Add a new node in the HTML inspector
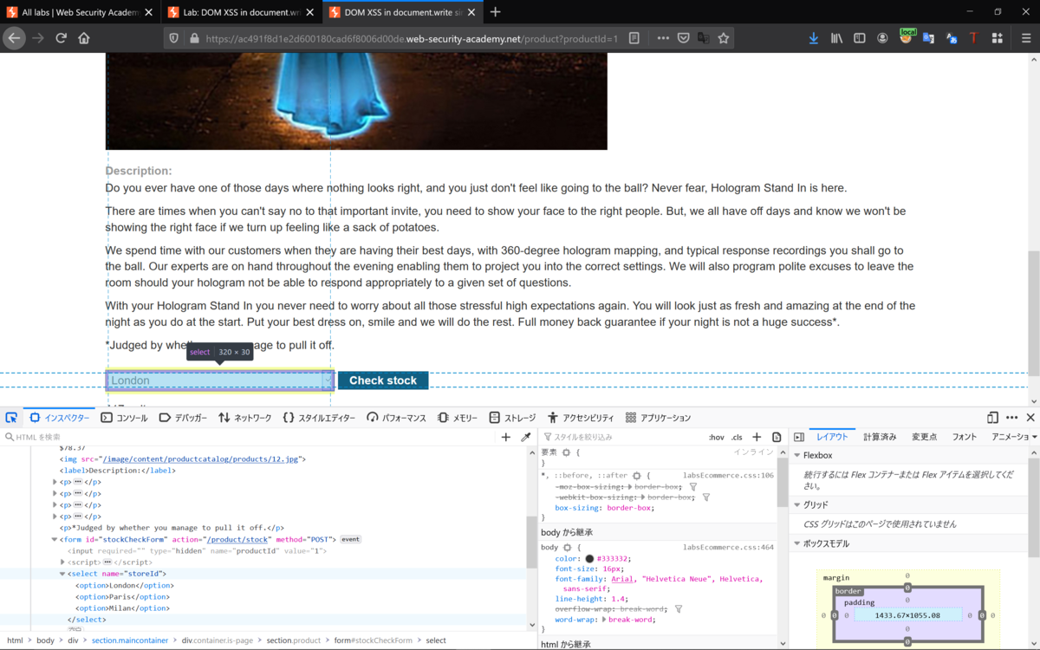This screenshot has width=1040, height=650. [506, 437]
